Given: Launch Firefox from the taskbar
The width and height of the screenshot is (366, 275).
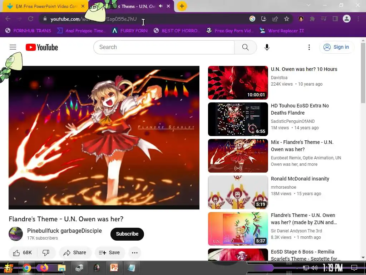Looking at the screenshot, I should (x=44, y=267).
